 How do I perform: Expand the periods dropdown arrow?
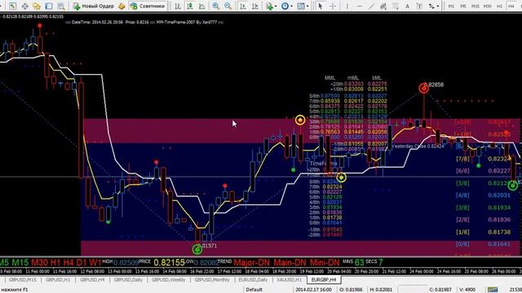[x=292, y=6]
